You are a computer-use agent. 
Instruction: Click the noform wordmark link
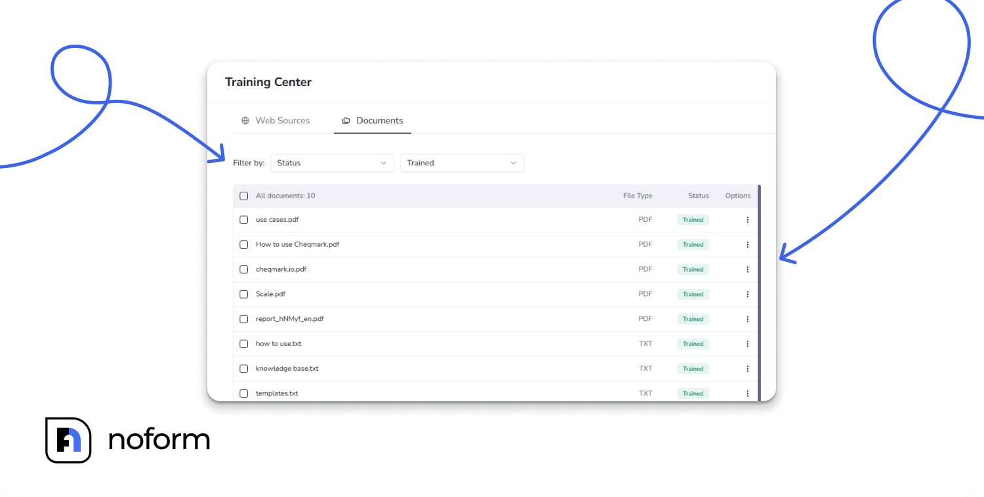point(159,440)
